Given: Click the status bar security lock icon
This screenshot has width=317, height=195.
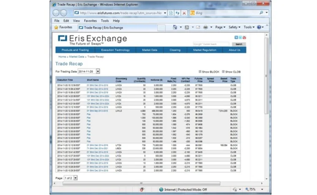Looking at the screenshot, I should pyautogui.click(x=235, y=190).
